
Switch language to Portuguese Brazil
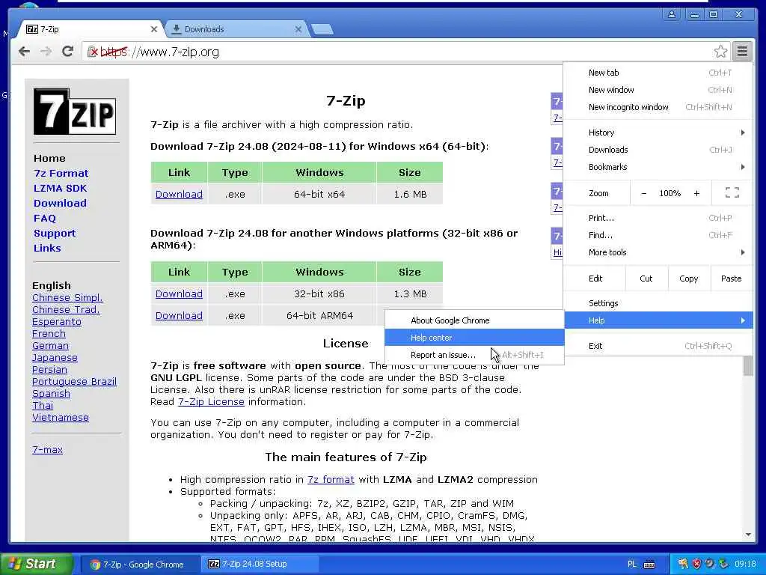74,381
